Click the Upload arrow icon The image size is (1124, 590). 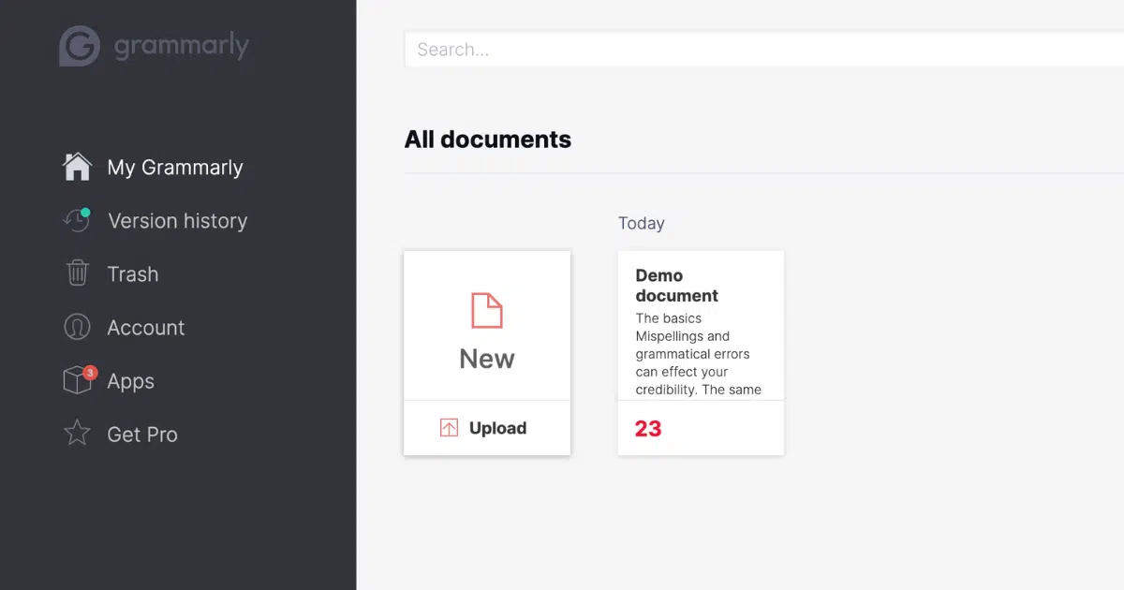450,428
